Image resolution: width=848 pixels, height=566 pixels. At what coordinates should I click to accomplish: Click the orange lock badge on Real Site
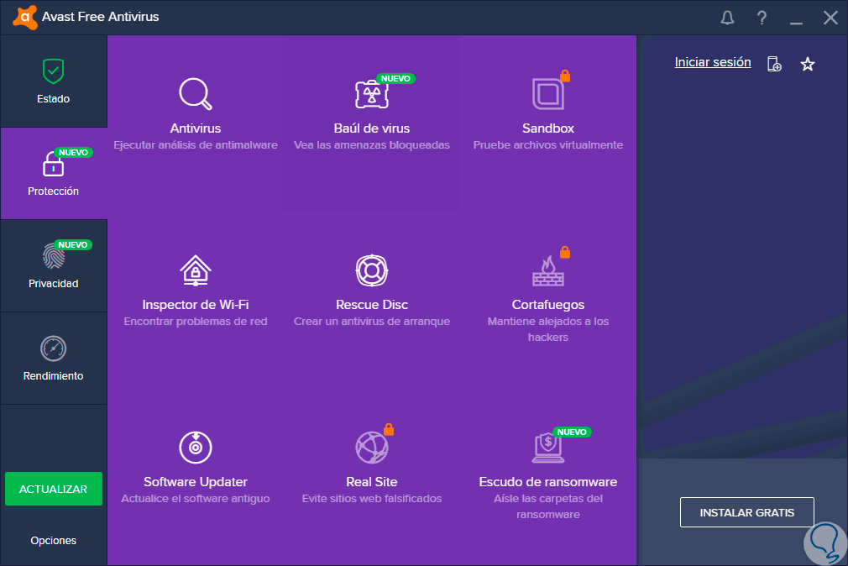point(389,429)
